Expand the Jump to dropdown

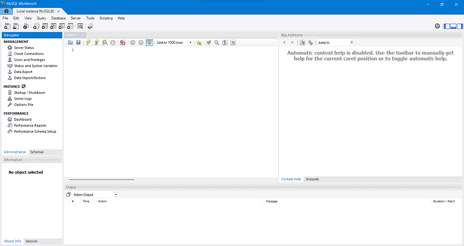coord(335,42)
